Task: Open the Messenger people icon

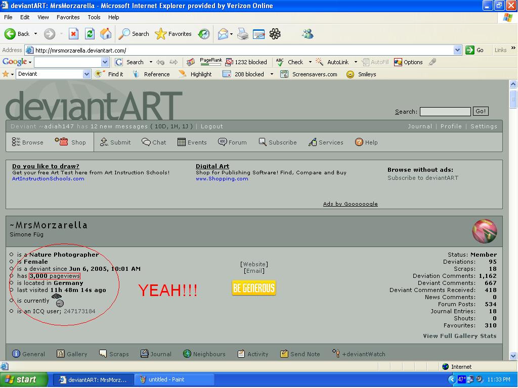Action: pyautogui.click(x=307, y=34)
